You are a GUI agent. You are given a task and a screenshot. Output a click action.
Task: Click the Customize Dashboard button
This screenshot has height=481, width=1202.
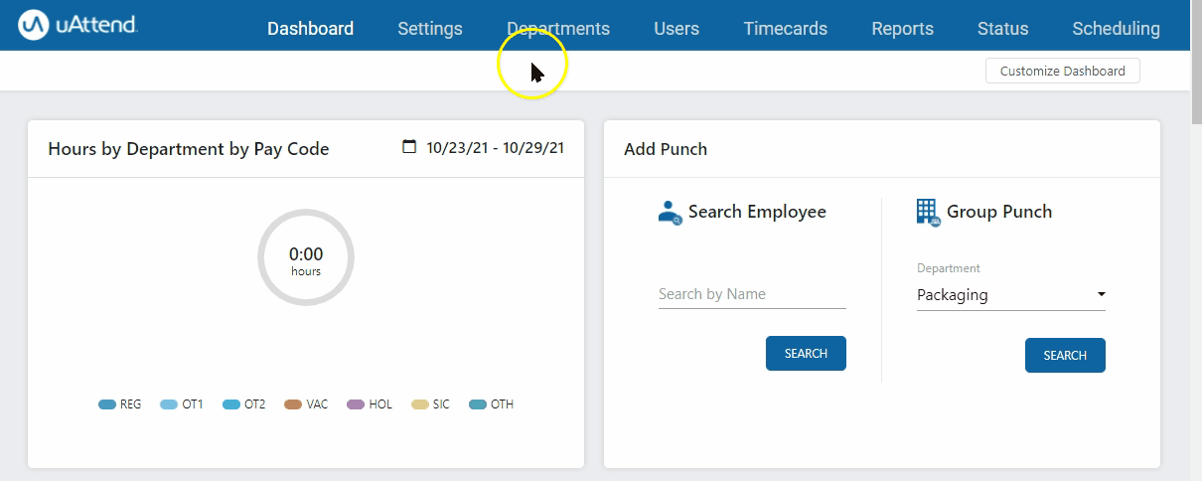1062,71
